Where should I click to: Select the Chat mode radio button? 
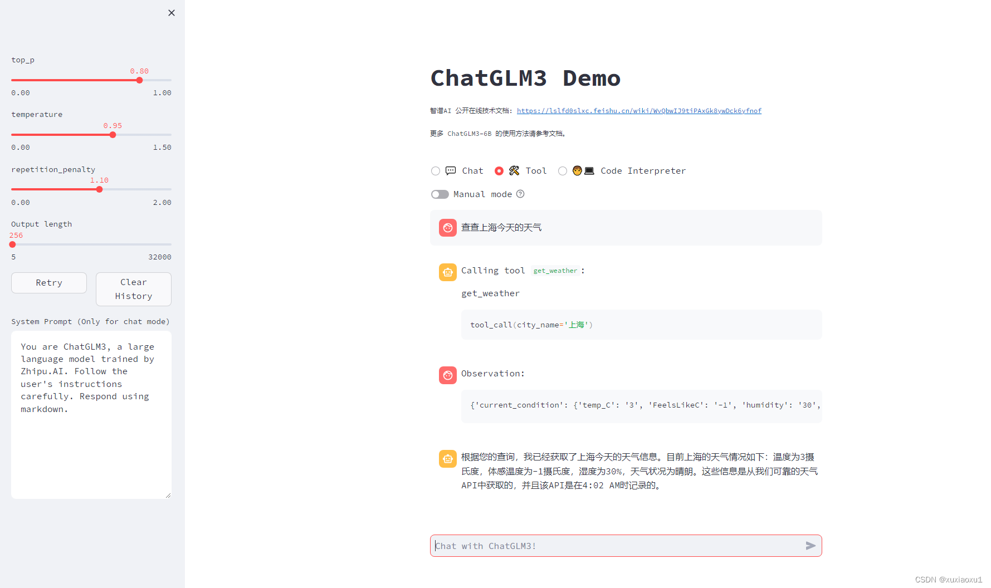(x=436, y=171)
